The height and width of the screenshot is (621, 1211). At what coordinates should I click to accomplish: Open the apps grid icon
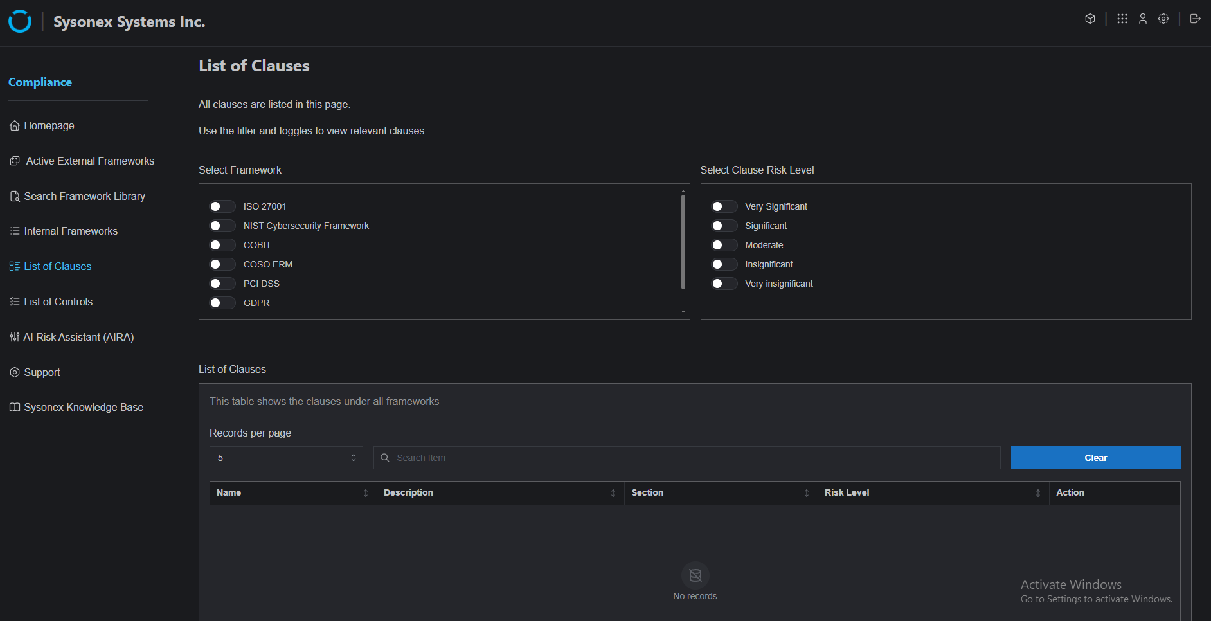1122,19
